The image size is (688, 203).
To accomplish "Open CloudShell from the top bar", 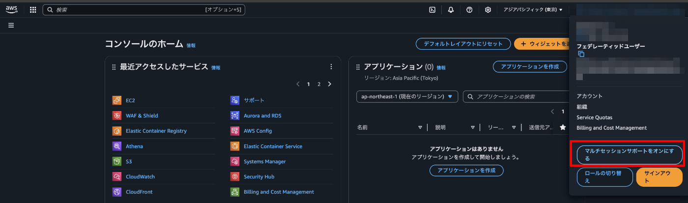I will (432, 9).
